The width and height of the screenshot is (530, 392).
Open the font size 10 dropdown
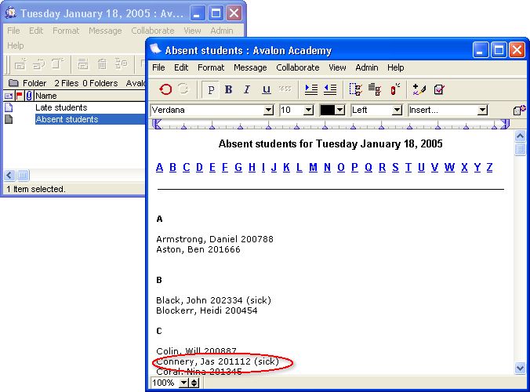click(308, 111)
